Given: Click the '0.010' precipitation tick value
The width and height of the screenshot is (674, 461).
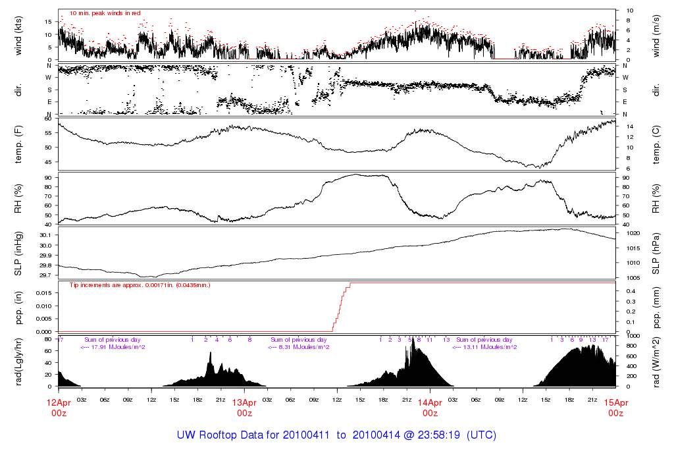Looking at the screenshot, I should point(44,306).
